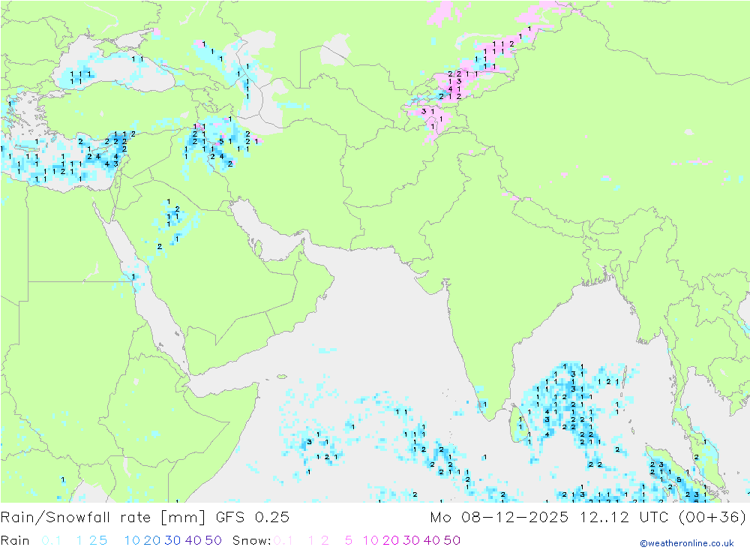Click the "12..12 UTC" time text
The image size is (750, 550).
[x=624, y=518]
